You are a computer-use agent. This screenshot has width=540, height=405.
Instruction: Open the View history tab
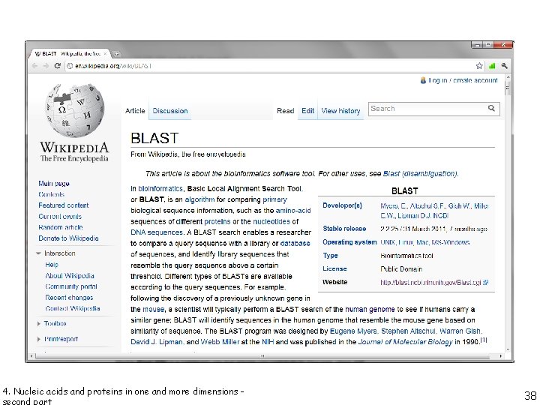pos(340,111)
